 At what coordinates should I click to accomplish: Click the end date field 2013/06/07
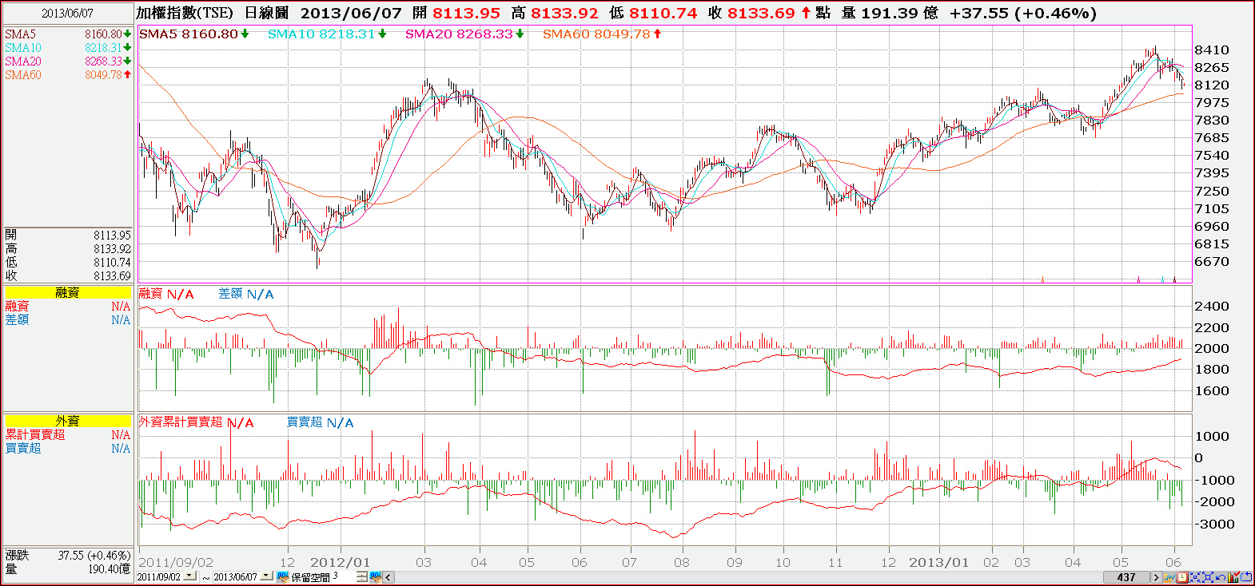point(236,576)
